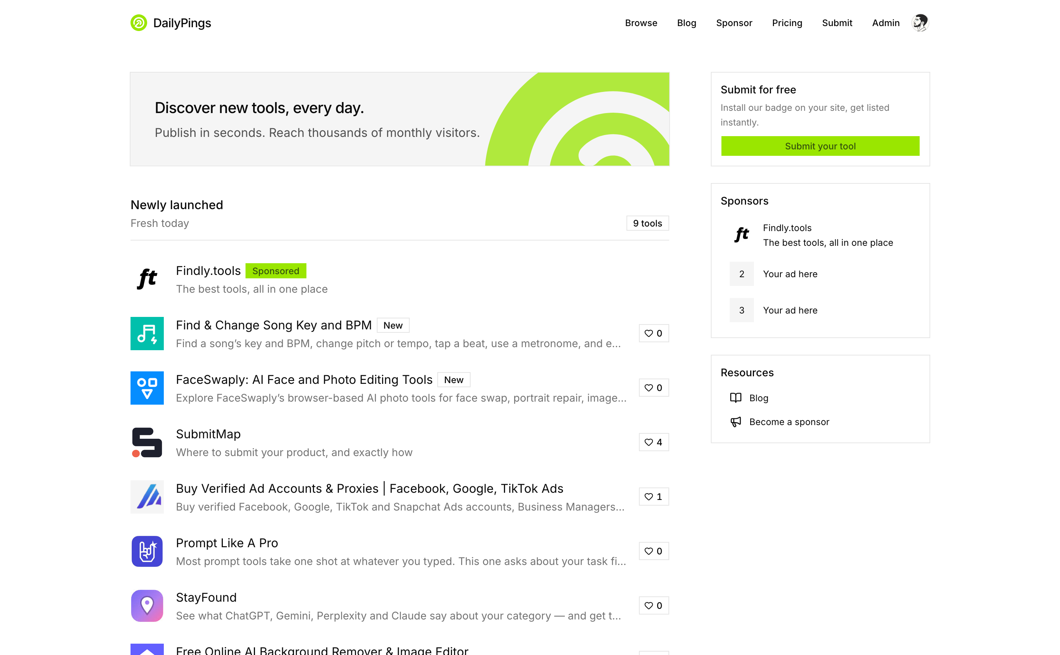The height and width of the screenshot is (655, 1060).
Task: Click the Newly launched section heading
Action: 177,205
